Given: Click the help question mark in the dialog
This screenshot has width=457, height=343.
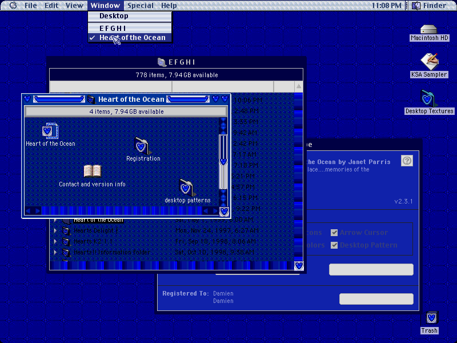Looking at the screenshot, I should tap(407, 161).
